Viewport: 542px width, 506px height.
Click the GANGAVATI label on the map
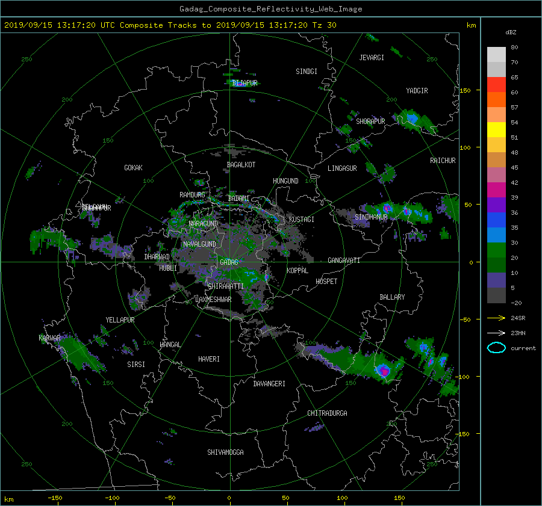(344, 260)
